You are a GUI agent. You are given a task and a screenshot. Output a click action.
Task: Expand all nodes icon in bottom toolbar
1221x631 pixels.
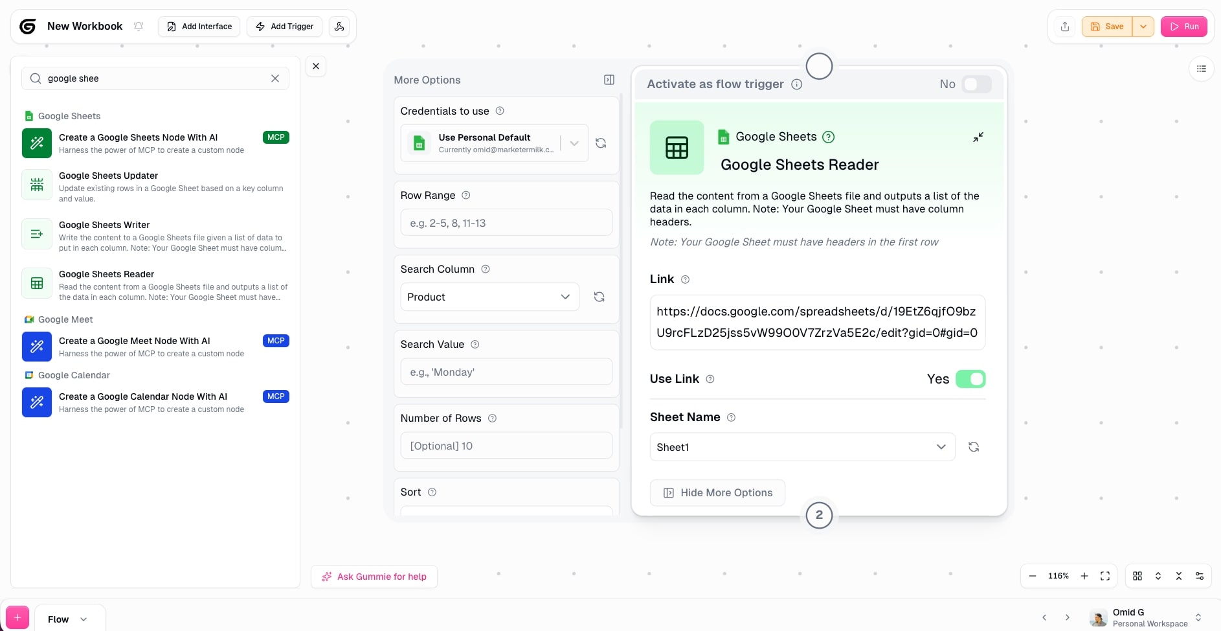pyautogui.click(x=1158, y=576)
